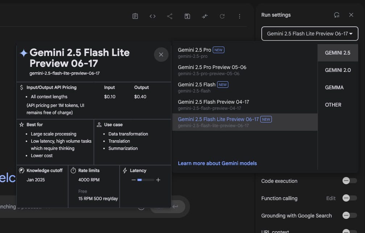The height and width of the screenshot is (233, 365).
Task: Click the latency minus icon
Action: point(133,180)
